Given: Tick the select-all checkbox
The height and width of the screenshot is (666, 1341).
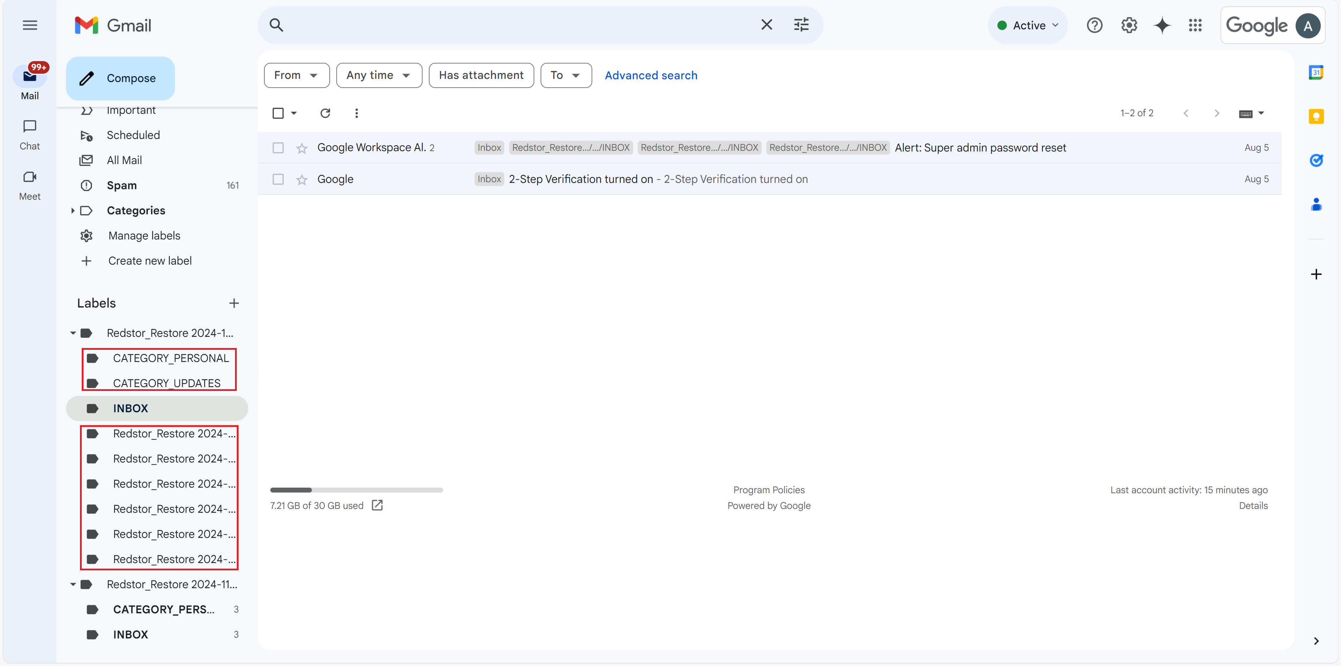Looking at the screenshot, I should (278, 113).
